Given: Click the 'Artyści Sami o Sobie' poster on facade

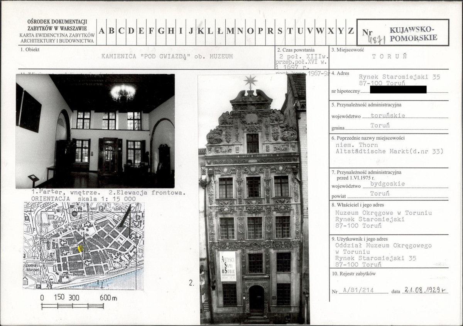Looking at the screenshot, I should pyautogui.click(x=228, y=266).
